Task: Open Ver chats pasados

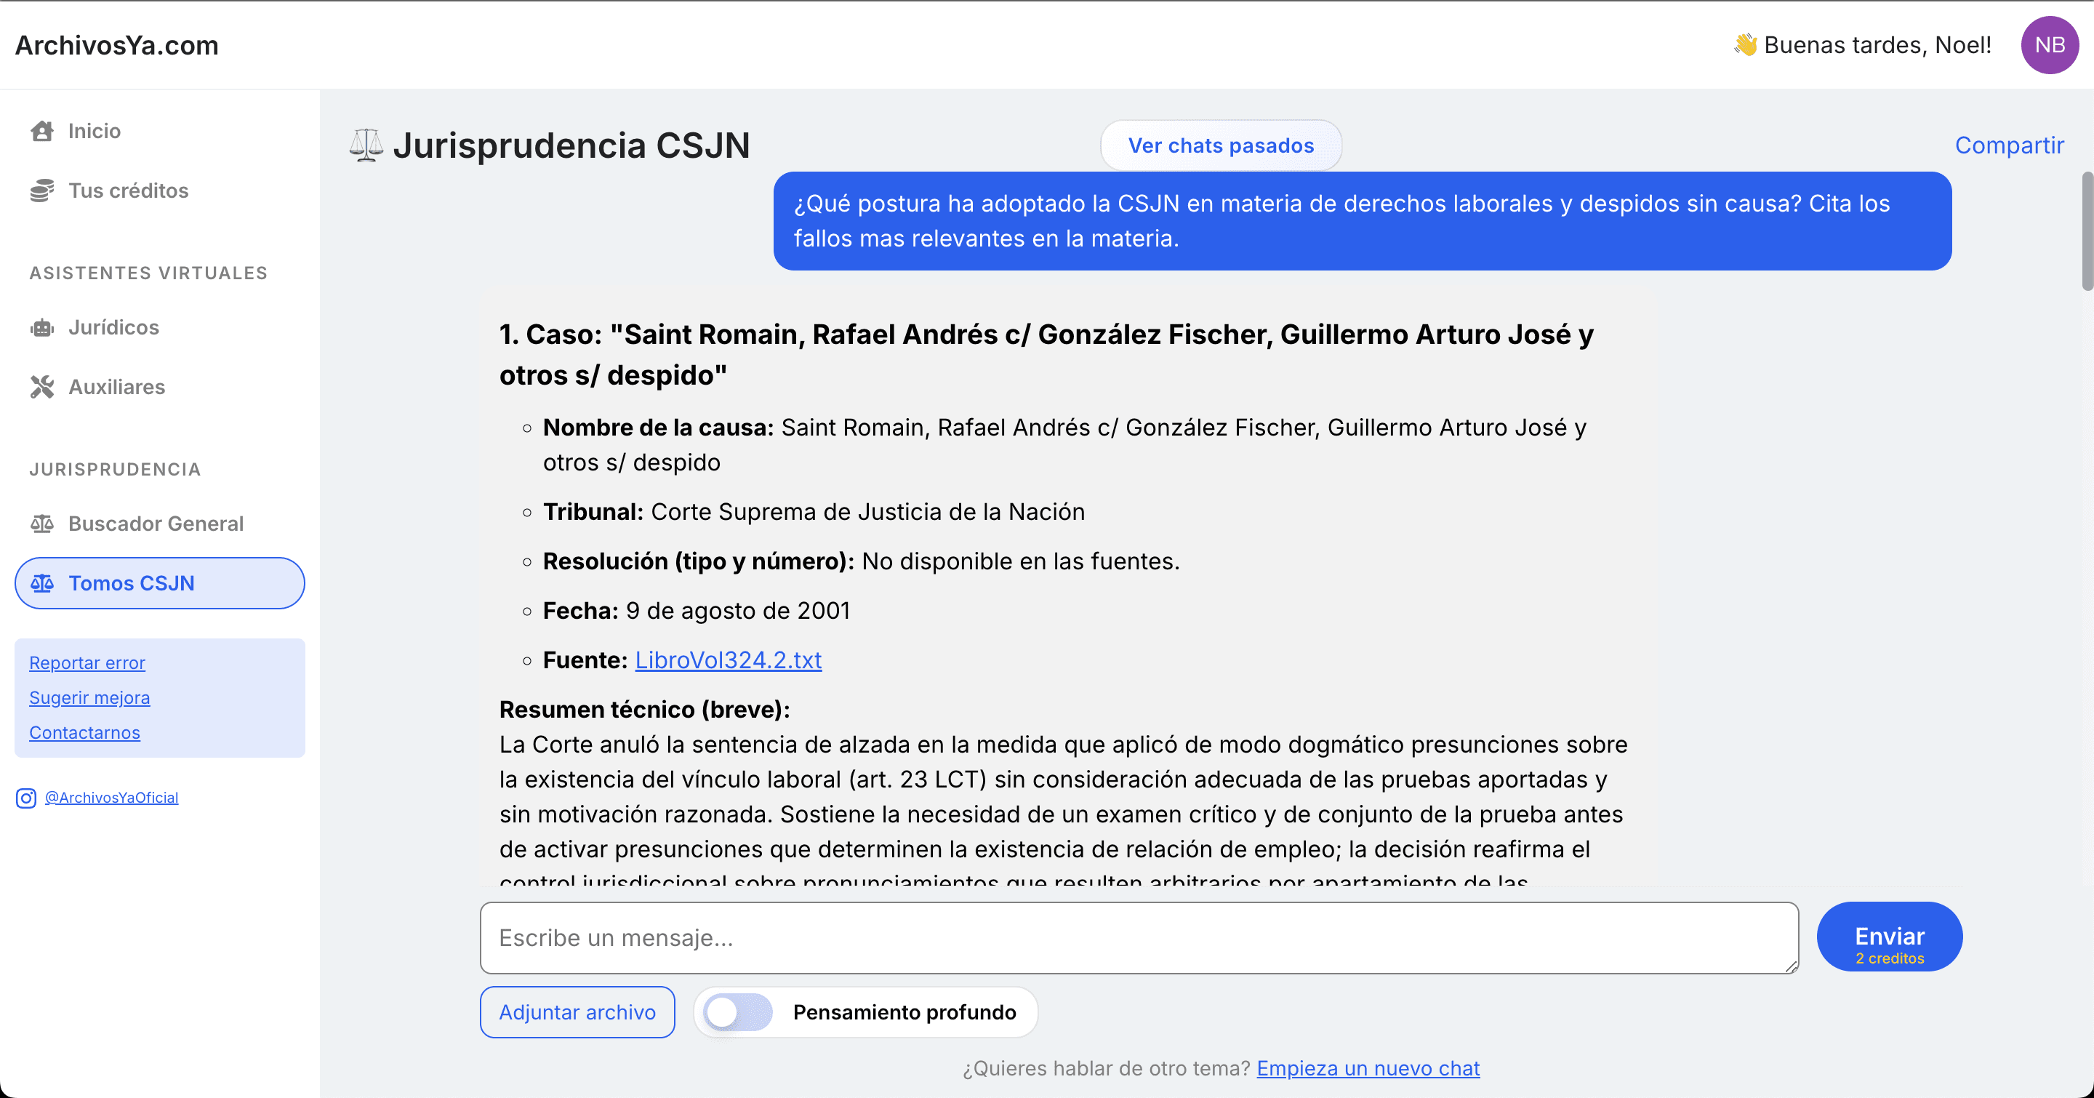Action: (1221, 145)
